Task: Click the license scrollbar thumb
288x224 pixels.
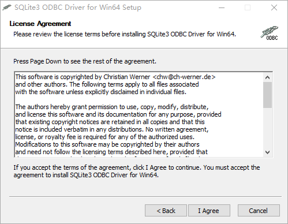Action: pyautogui.click(x=267, y=95)
